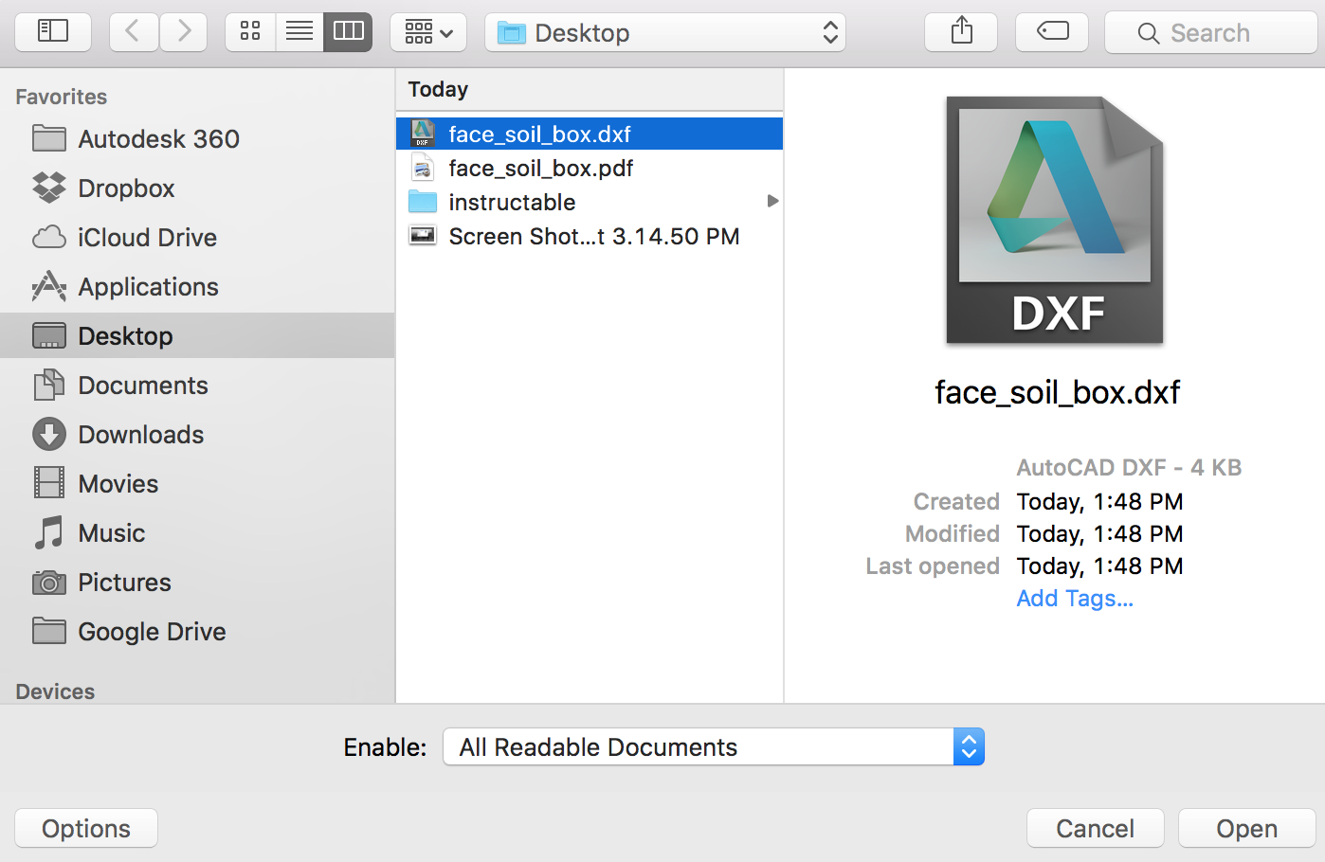The height and width of the screenshot is (862, 1325).
Task: Select Google Drive in the sidebar
Action: click(197, 632)
